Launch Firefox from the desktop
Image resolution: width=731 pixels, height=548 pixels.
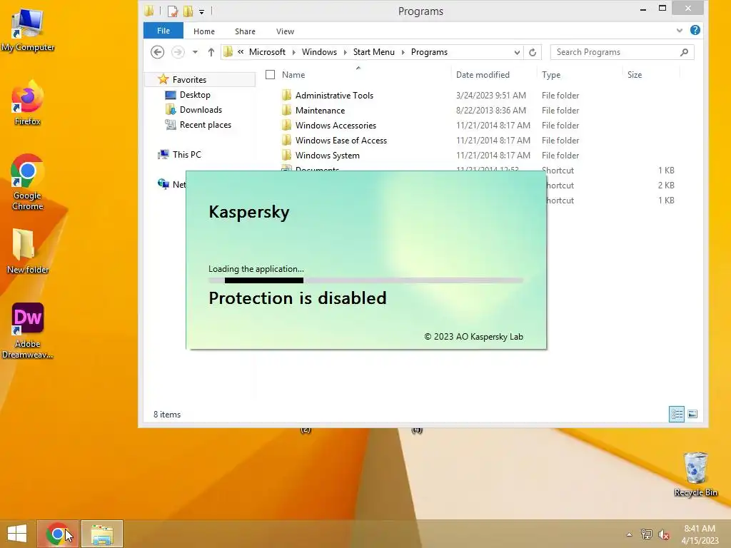point(28,103)
